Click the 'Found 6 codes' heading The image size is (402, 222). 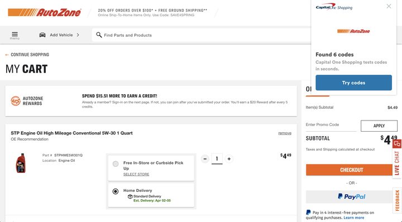pos(334,55)
